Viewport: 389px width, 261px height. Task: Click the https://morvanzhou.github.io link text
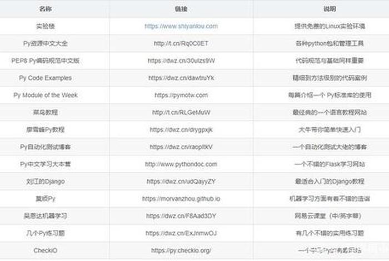(181, 199)
